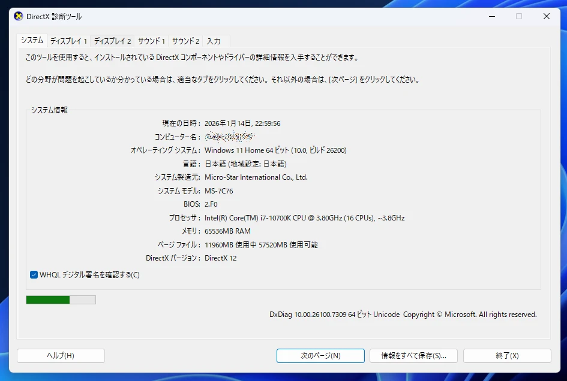Image resolution: width=567 pixels, height=381 pixels.
Task: Toggle the WHQL デジタル署名を確認する checkbox
Action: tap(34, 275)
